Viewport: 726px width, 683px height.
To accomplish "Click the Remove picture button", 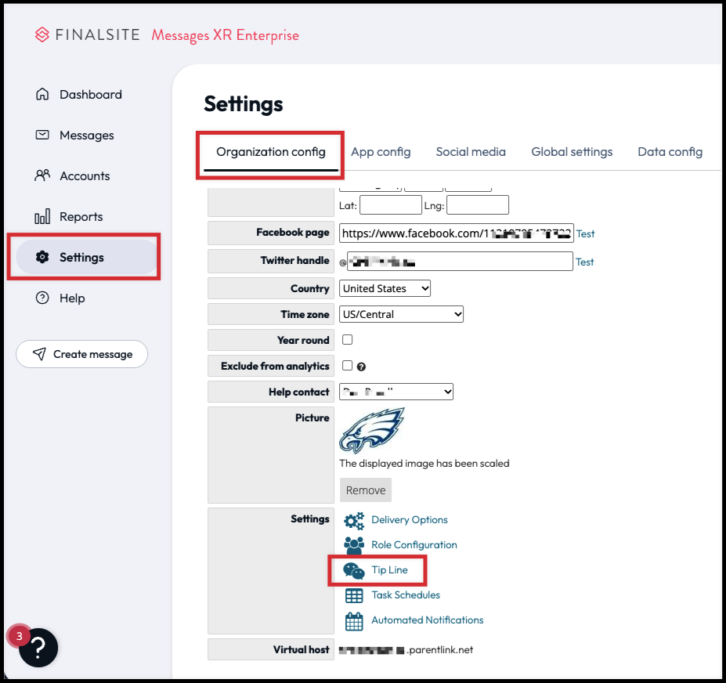I will [x=366, y=490].
